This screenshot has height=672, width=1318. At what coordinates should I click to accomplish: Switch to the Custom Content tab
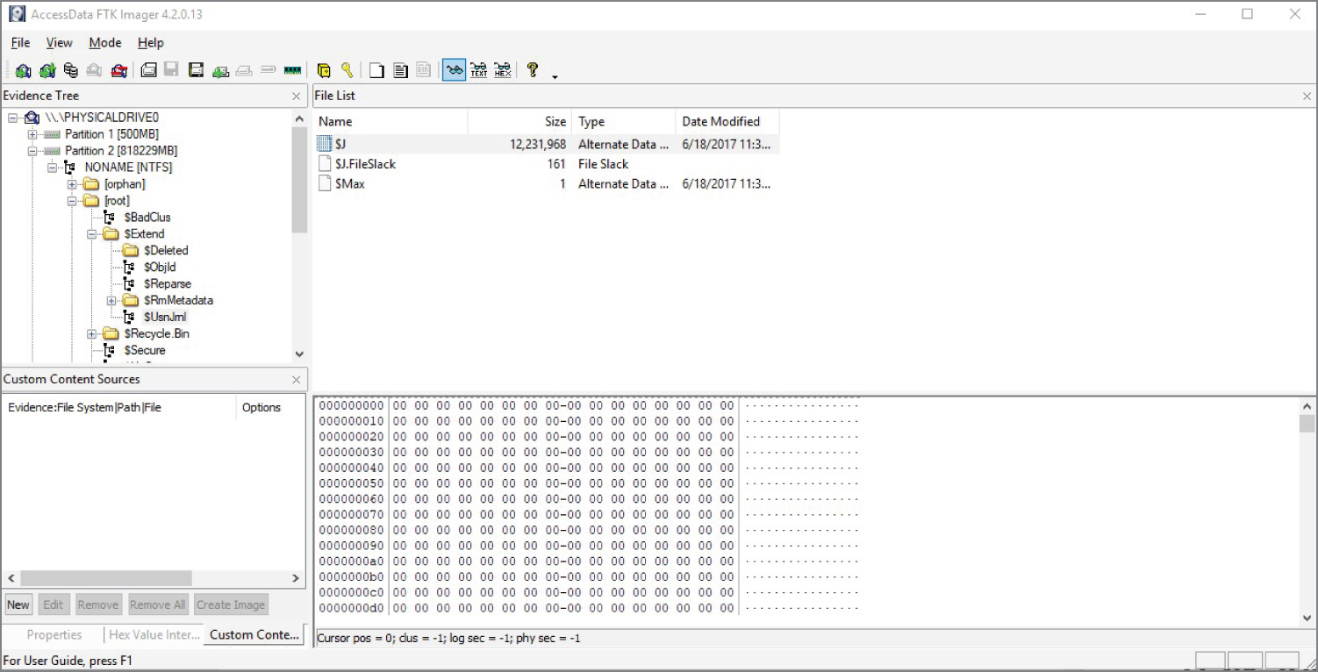[x=254, y=635]
